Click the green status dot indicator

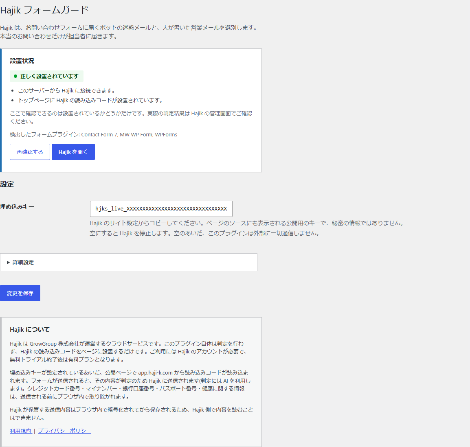(15, 76)
